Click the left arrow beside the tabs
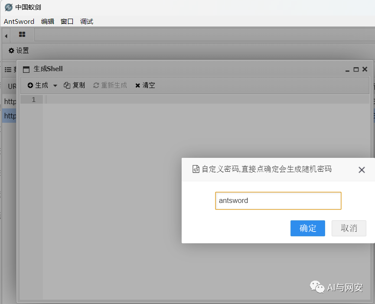This screenshot has height=304, width=375. coord(6,36)
